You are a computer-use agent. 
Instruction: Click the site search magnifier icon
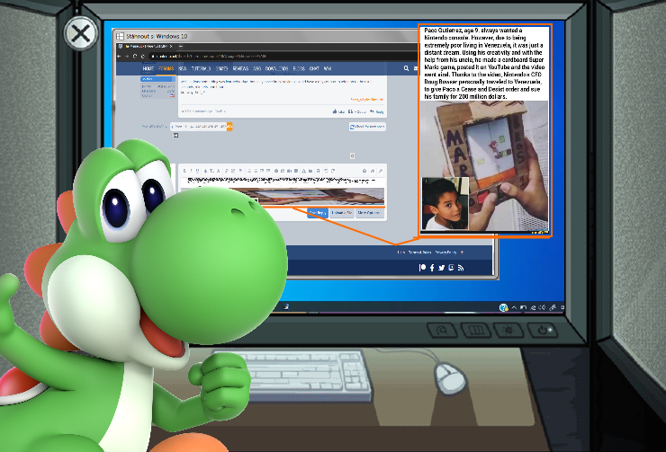point(406,68)
